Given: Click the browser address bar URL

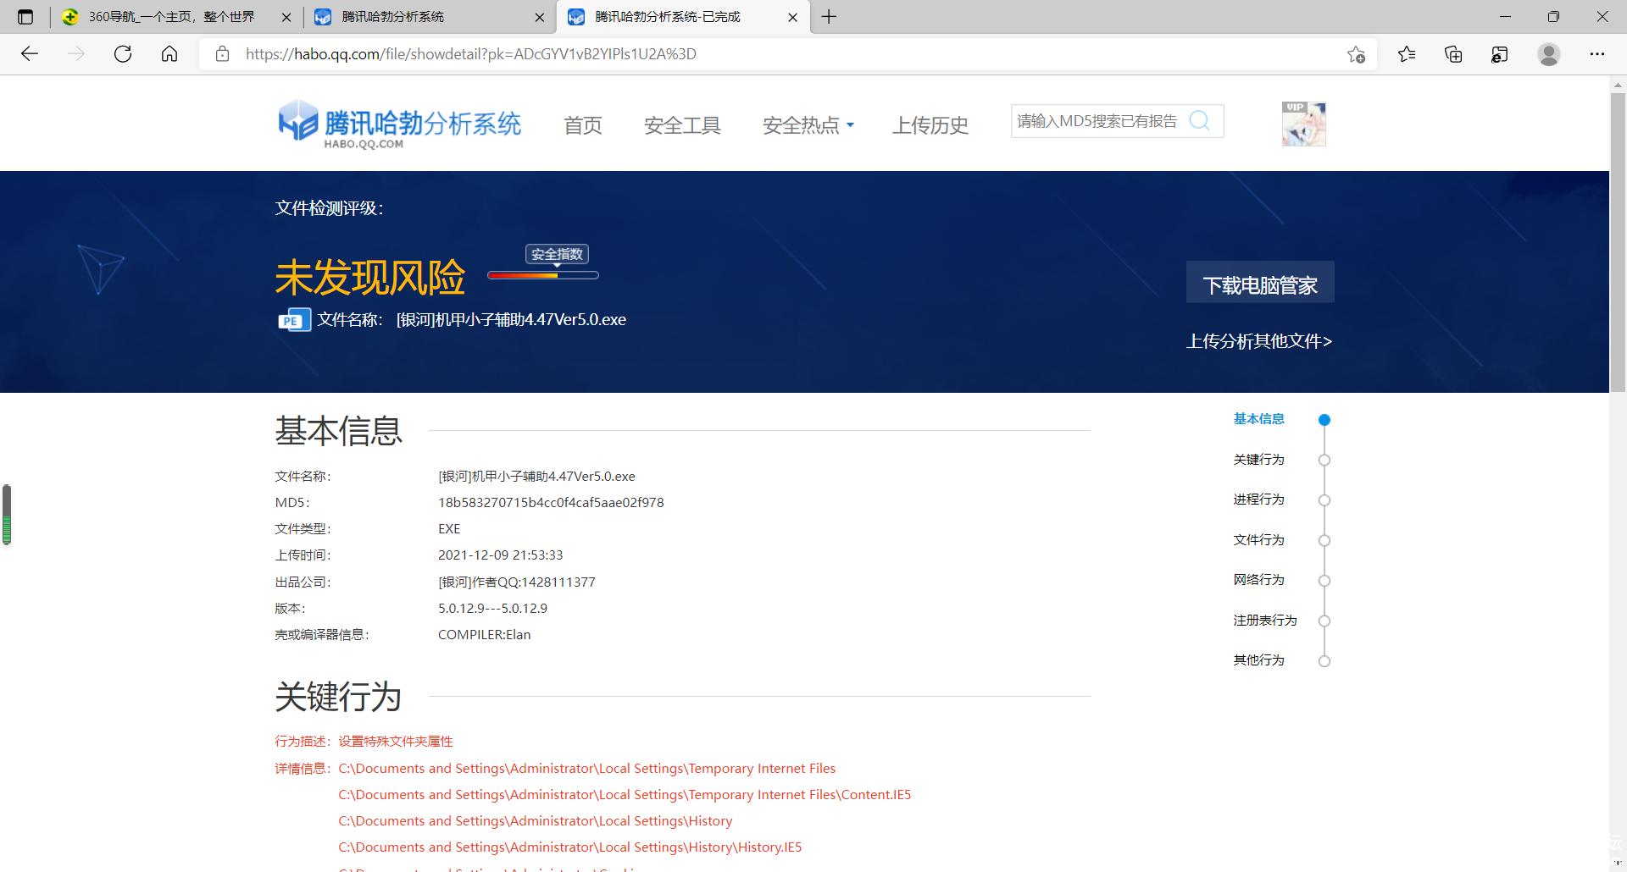Looking at the screenshot, I should click(x=471, y=54).
